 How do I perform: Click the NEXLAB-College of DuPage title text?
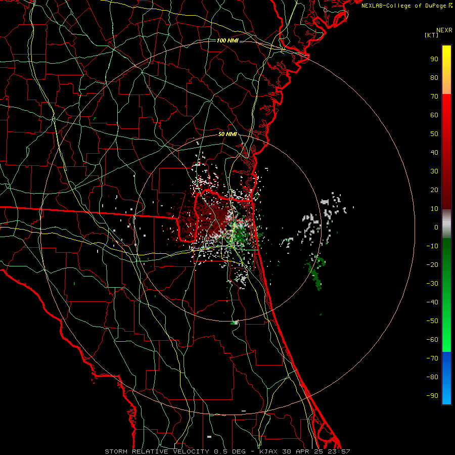click(x=406, y=6)
